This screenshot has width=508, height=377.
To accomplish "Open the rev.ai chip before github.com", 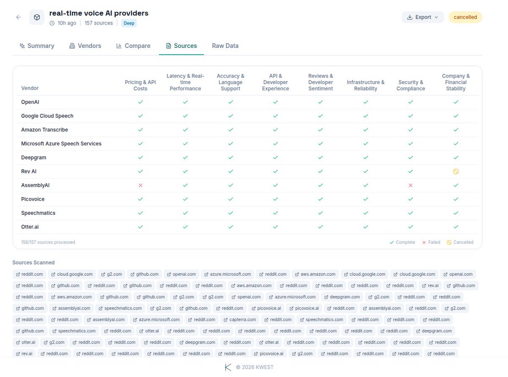I will click(x=430, y=286).
